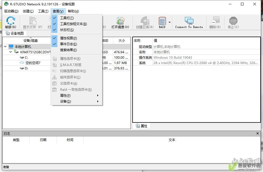Click the Time (时间) log column header
This screenshot has width=263, height=172.
click(x=70, y=140)
